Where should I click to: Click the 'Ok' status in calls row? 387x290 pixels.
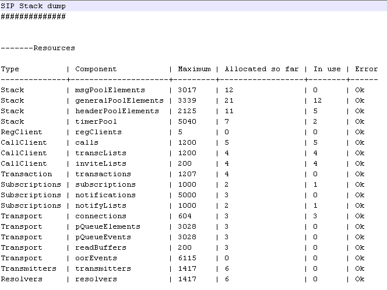[x=360, y=142]
